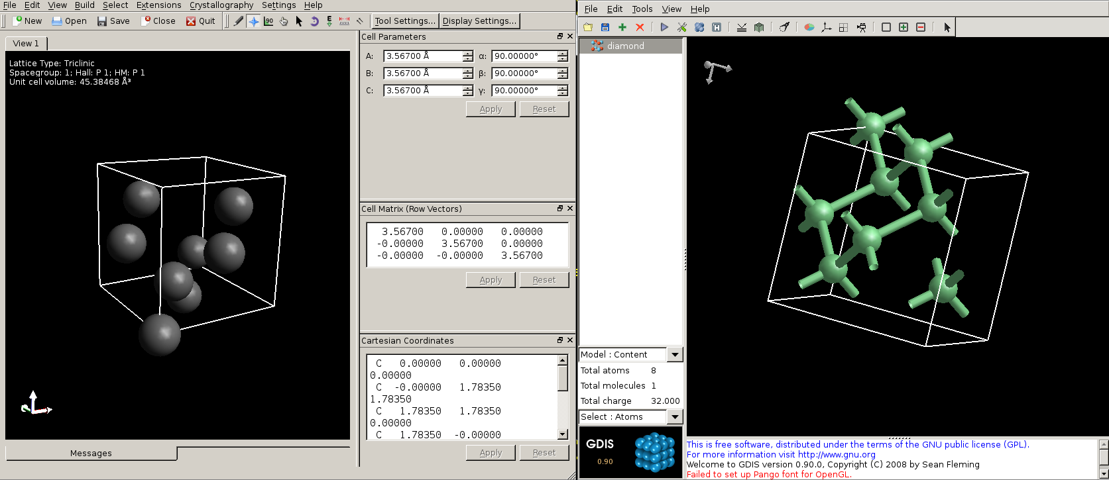Image resolution: width=1109 pixels, height=480 pixels.
Task: Select the Navigate tool in Avogadro toolbar
Action: [x=253, y=21]
